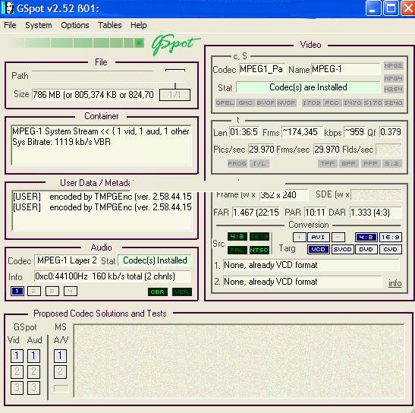Click GSpot Aud solution 3 button
The height and width of the screenshot is (413, 415).
click(33, 388)
